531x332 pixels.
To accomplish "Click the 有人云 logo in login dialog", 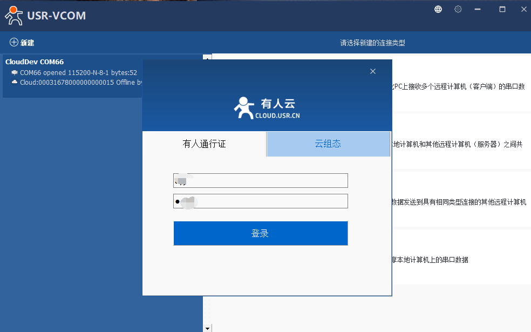I will coord(267,108).
